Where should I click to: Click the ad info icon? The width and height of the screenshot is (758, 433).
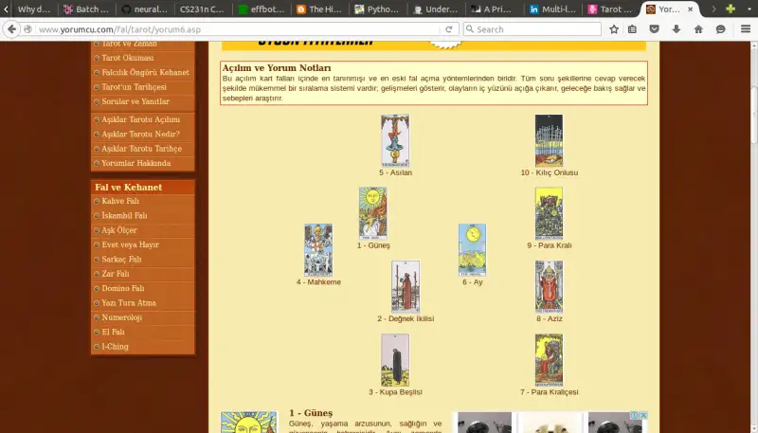634,416
